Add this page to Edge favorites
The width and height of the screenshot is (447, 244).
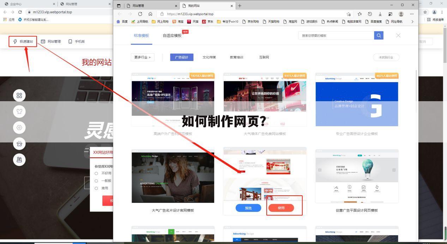point(349,14)
